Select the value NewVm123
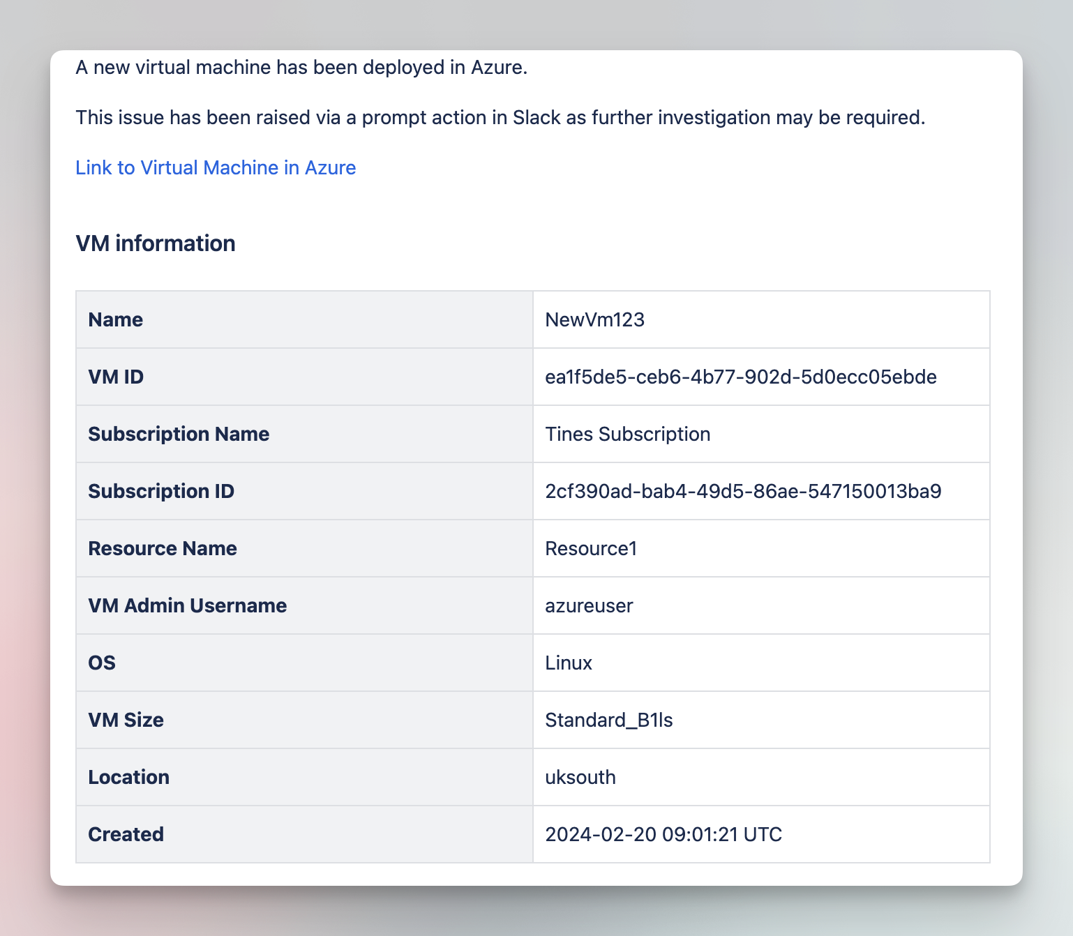The image size is (1073, 936). (x=594, y=319)
